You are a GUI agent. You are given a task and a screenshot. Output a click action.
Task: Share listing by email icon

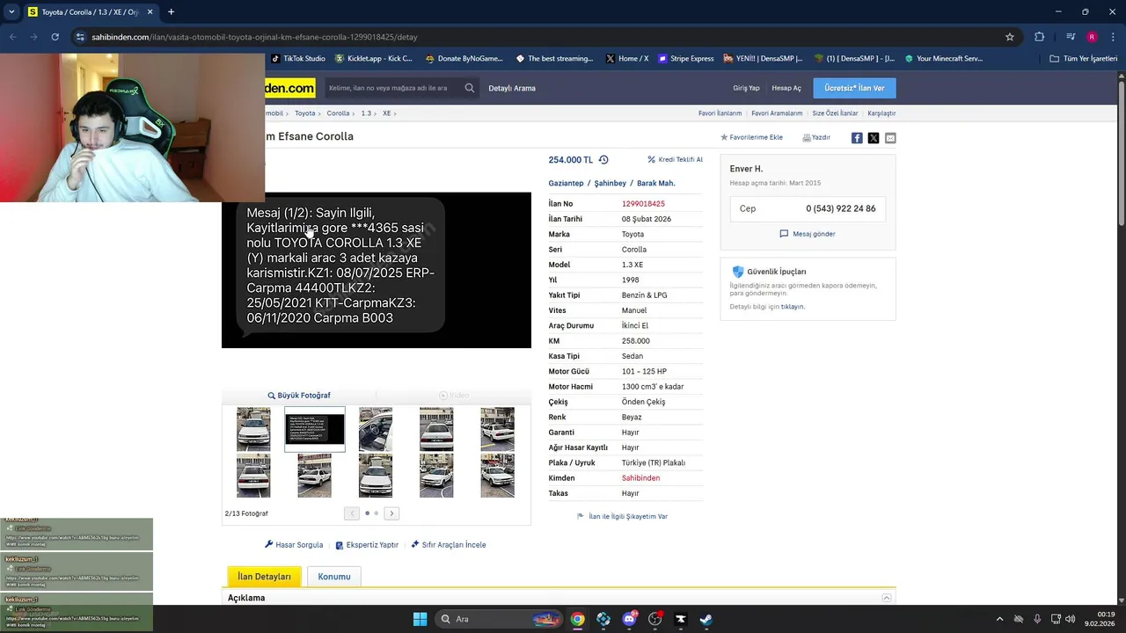click(890, 138)
